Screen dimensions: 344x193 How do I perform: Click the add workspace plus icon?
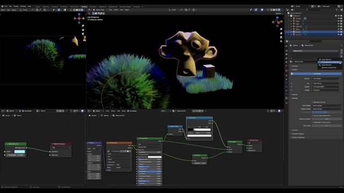(x=142, y=6)
